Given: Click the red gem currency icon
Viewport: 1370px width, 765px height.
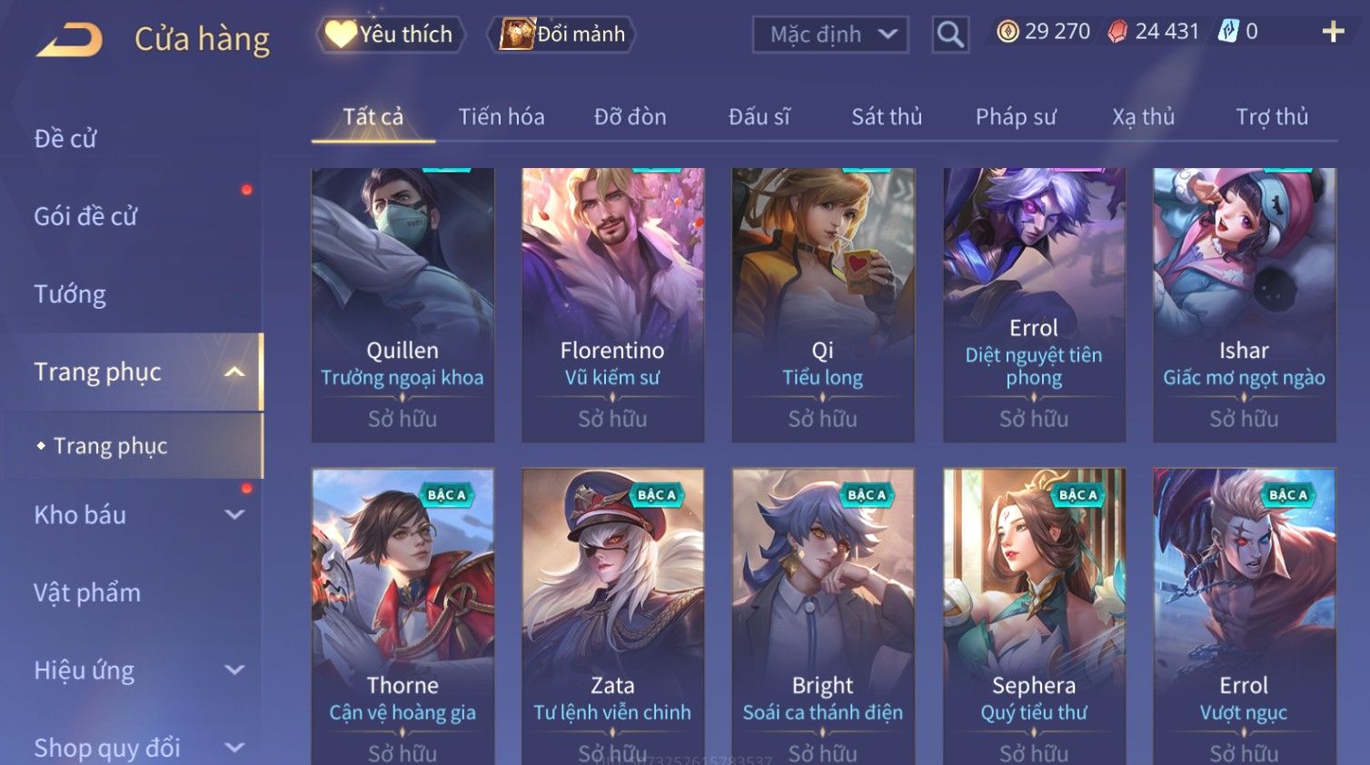Looking at the screenshot, I should 1118,32.
